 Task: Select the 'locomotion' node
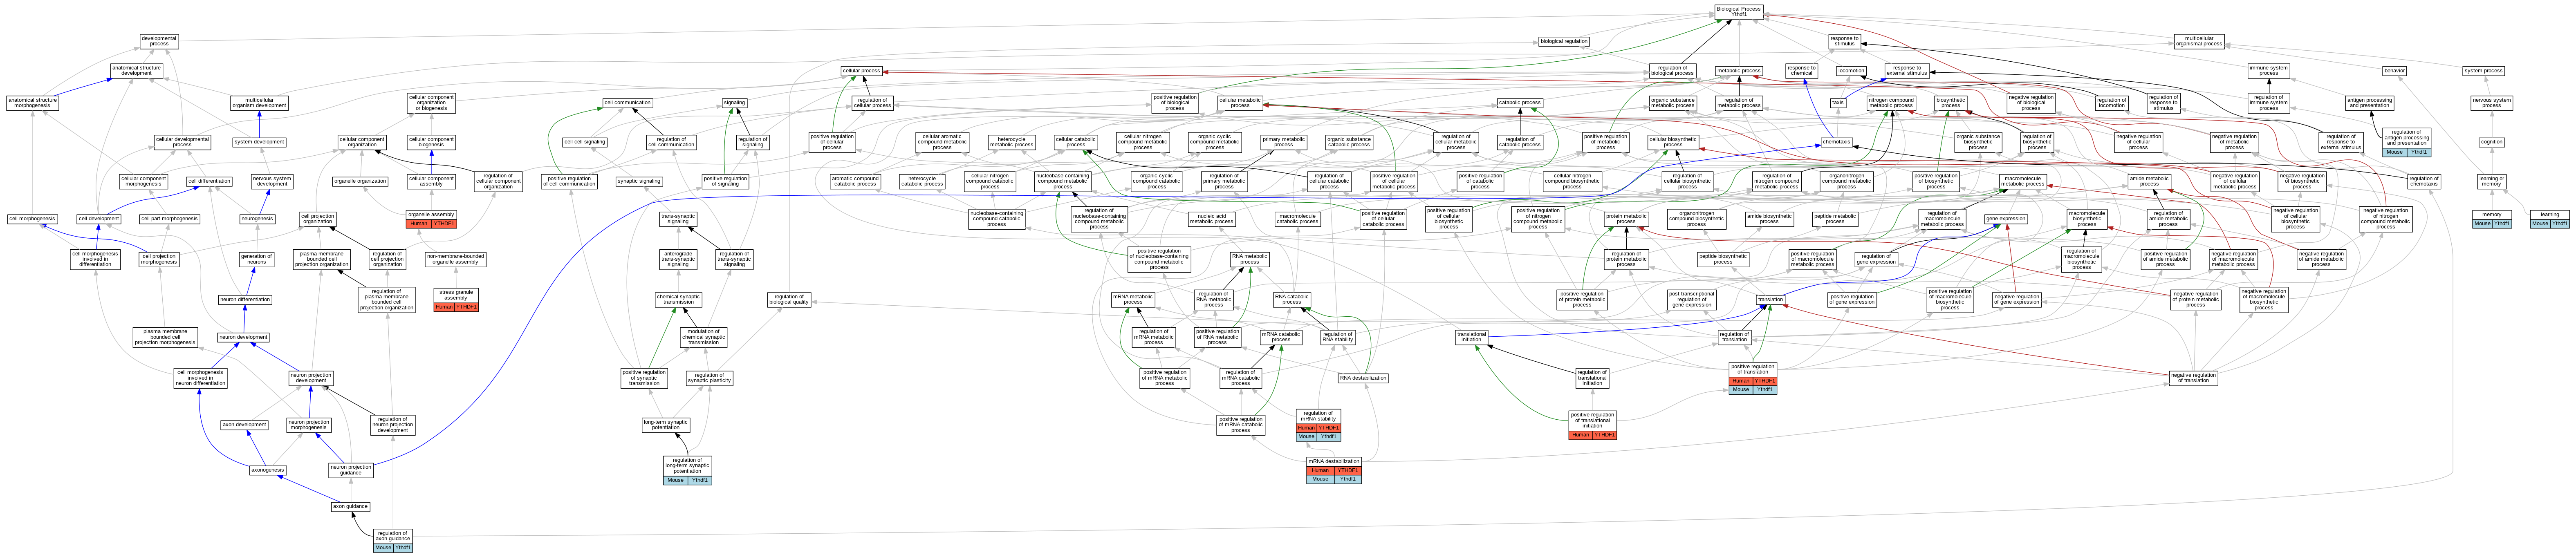tap(1851, 71)
